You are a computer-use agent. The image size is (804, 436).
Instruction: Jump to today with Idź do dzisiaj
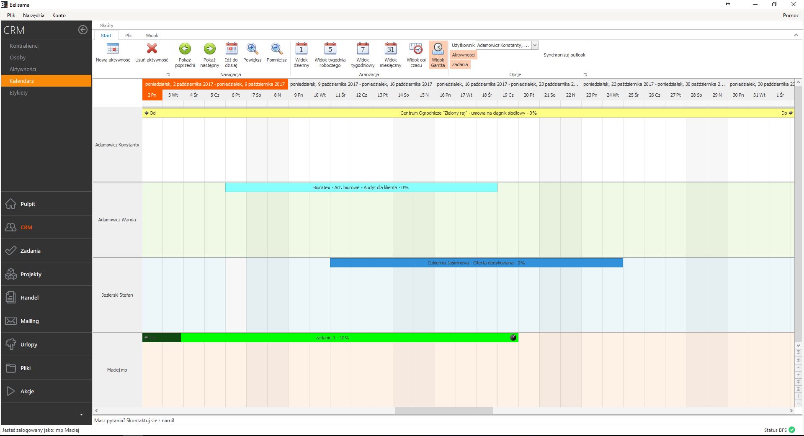click(x=231, y=49)
